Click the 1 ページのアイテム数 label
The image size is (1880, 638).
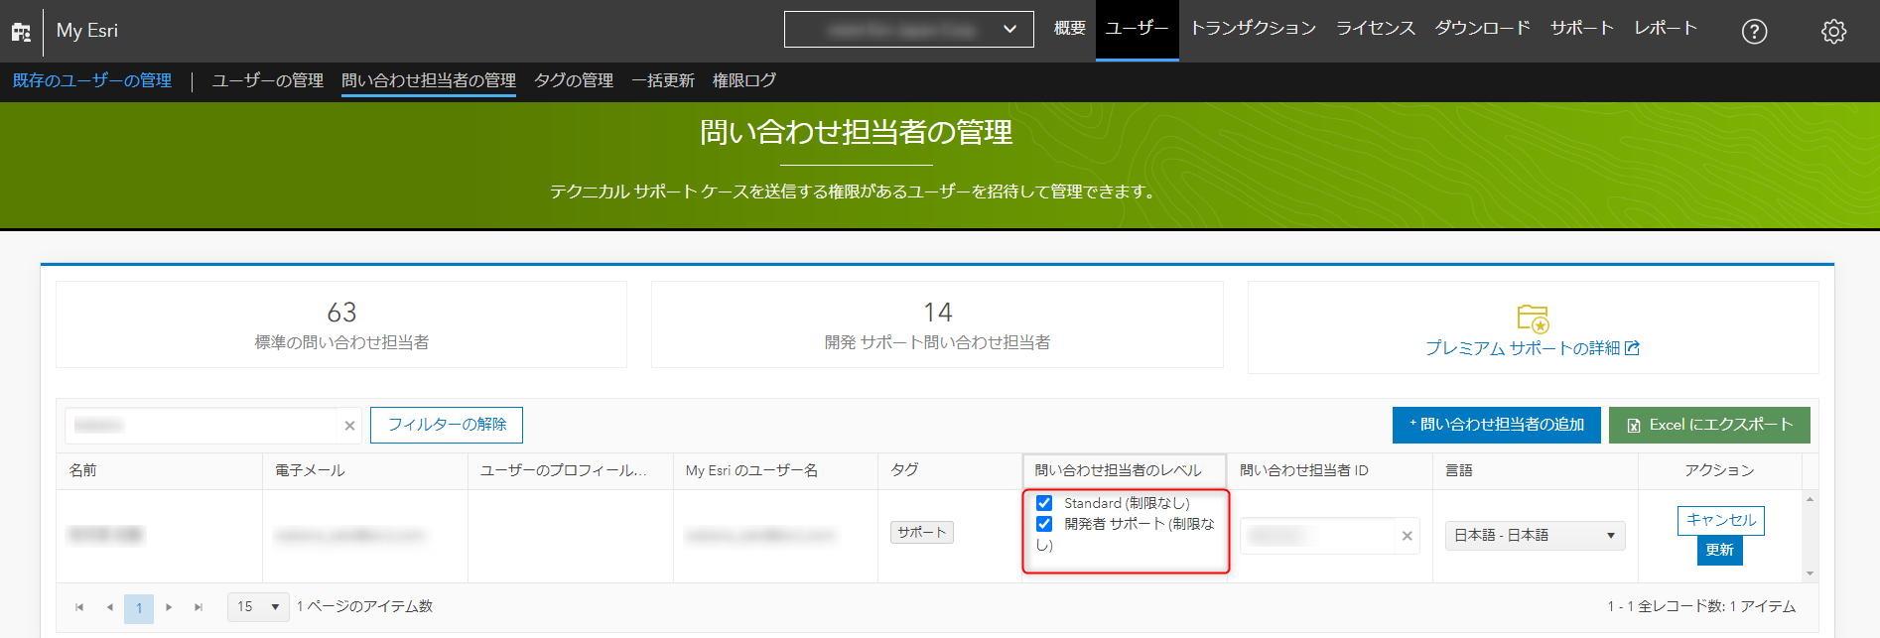tap(364, 606)
